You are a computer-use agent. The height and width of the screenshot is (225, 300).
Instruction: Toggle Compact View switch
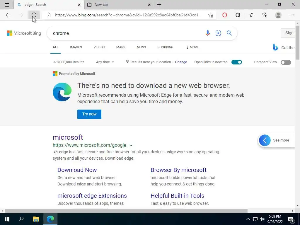(x=286, y=62)
